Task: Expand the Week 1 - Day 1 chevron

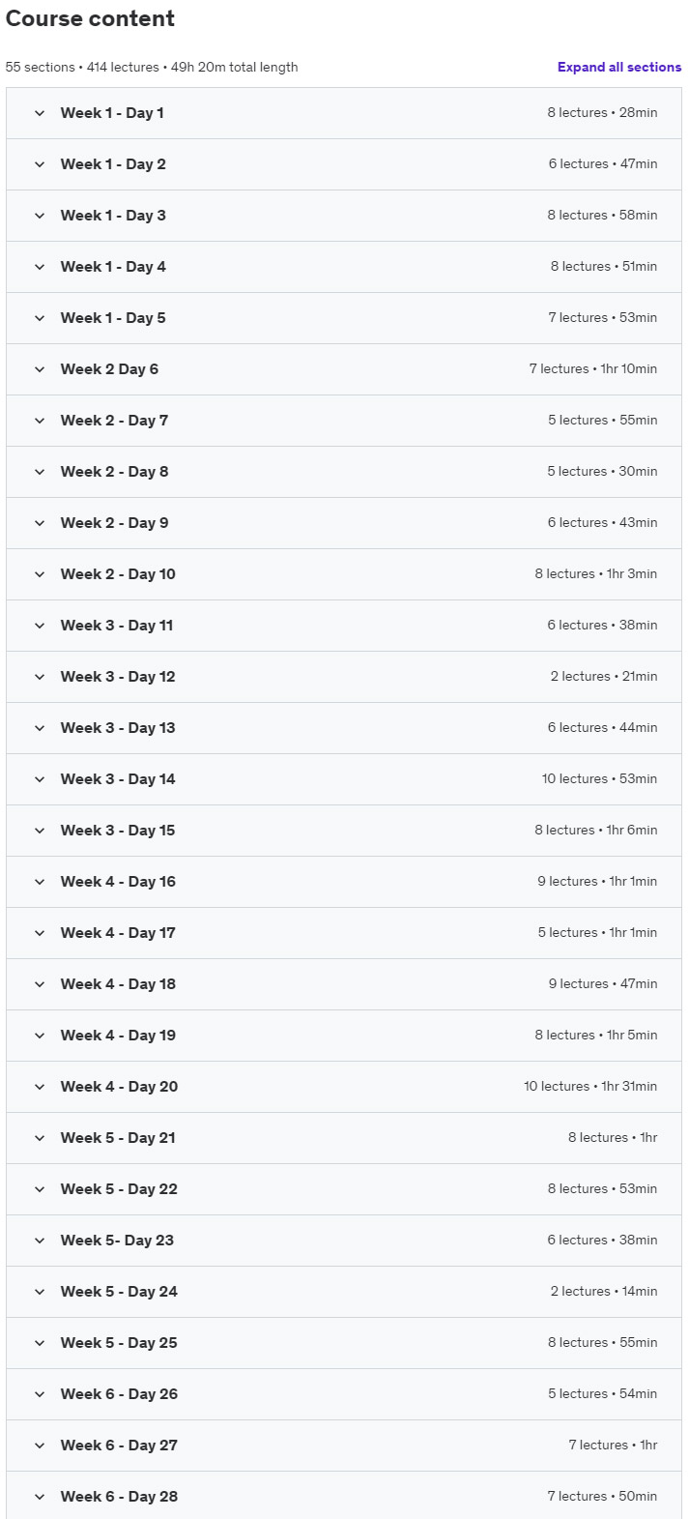Action: pos(40,113)
